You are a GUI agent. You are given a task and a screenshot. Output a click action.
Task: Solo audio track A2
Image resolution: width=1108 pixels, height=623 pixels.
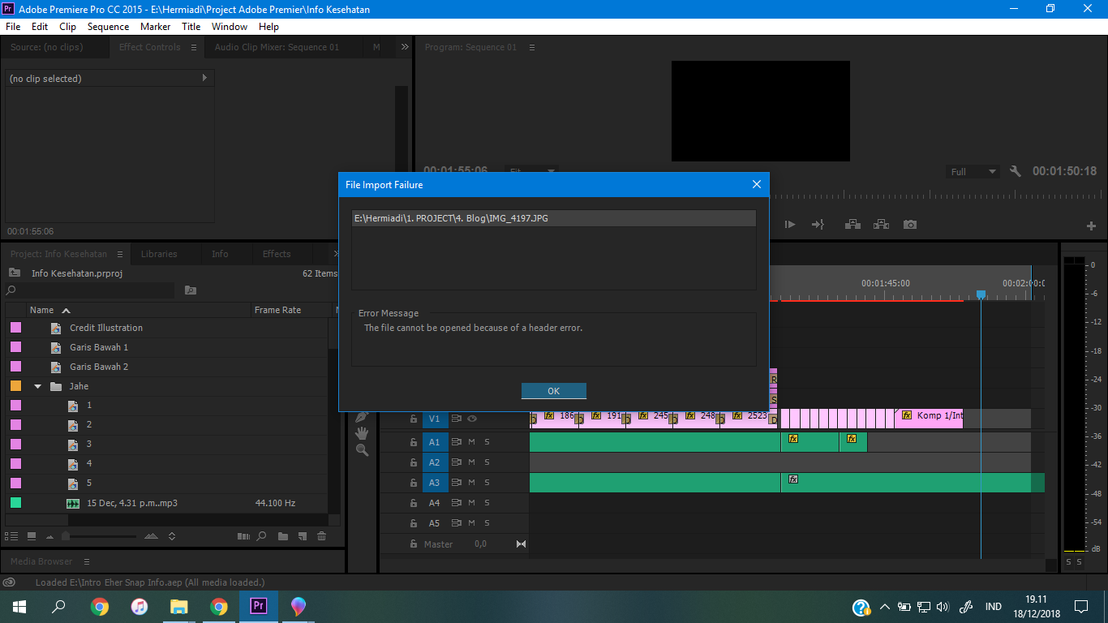(x=487, y=462)
